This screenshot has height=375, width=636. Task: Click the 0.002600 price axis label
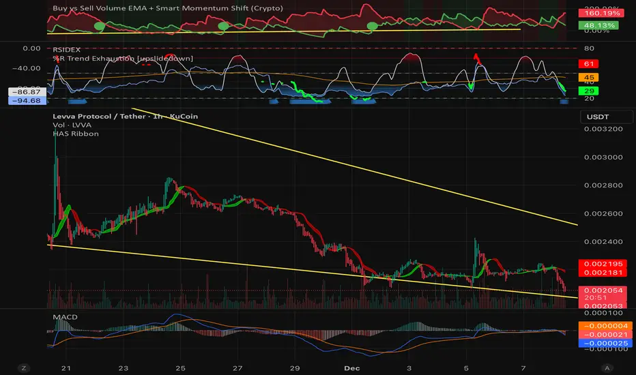pos(603,213)
